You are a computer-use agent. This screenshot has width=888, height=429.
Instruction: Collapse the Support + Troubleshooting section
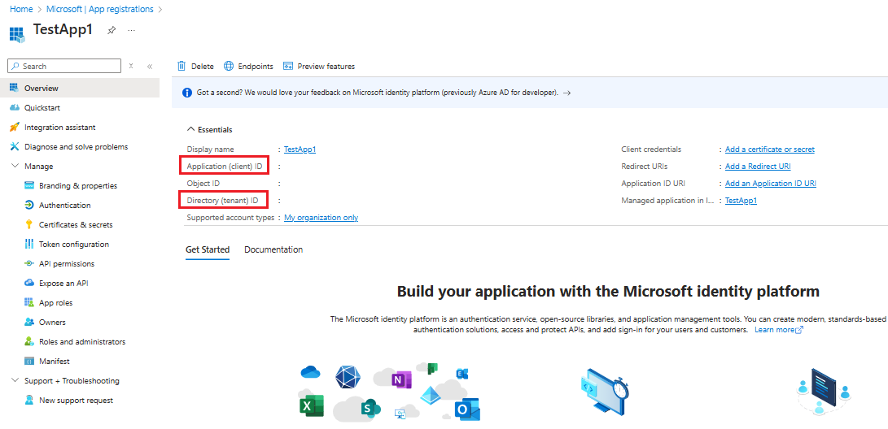pos(15,380)
